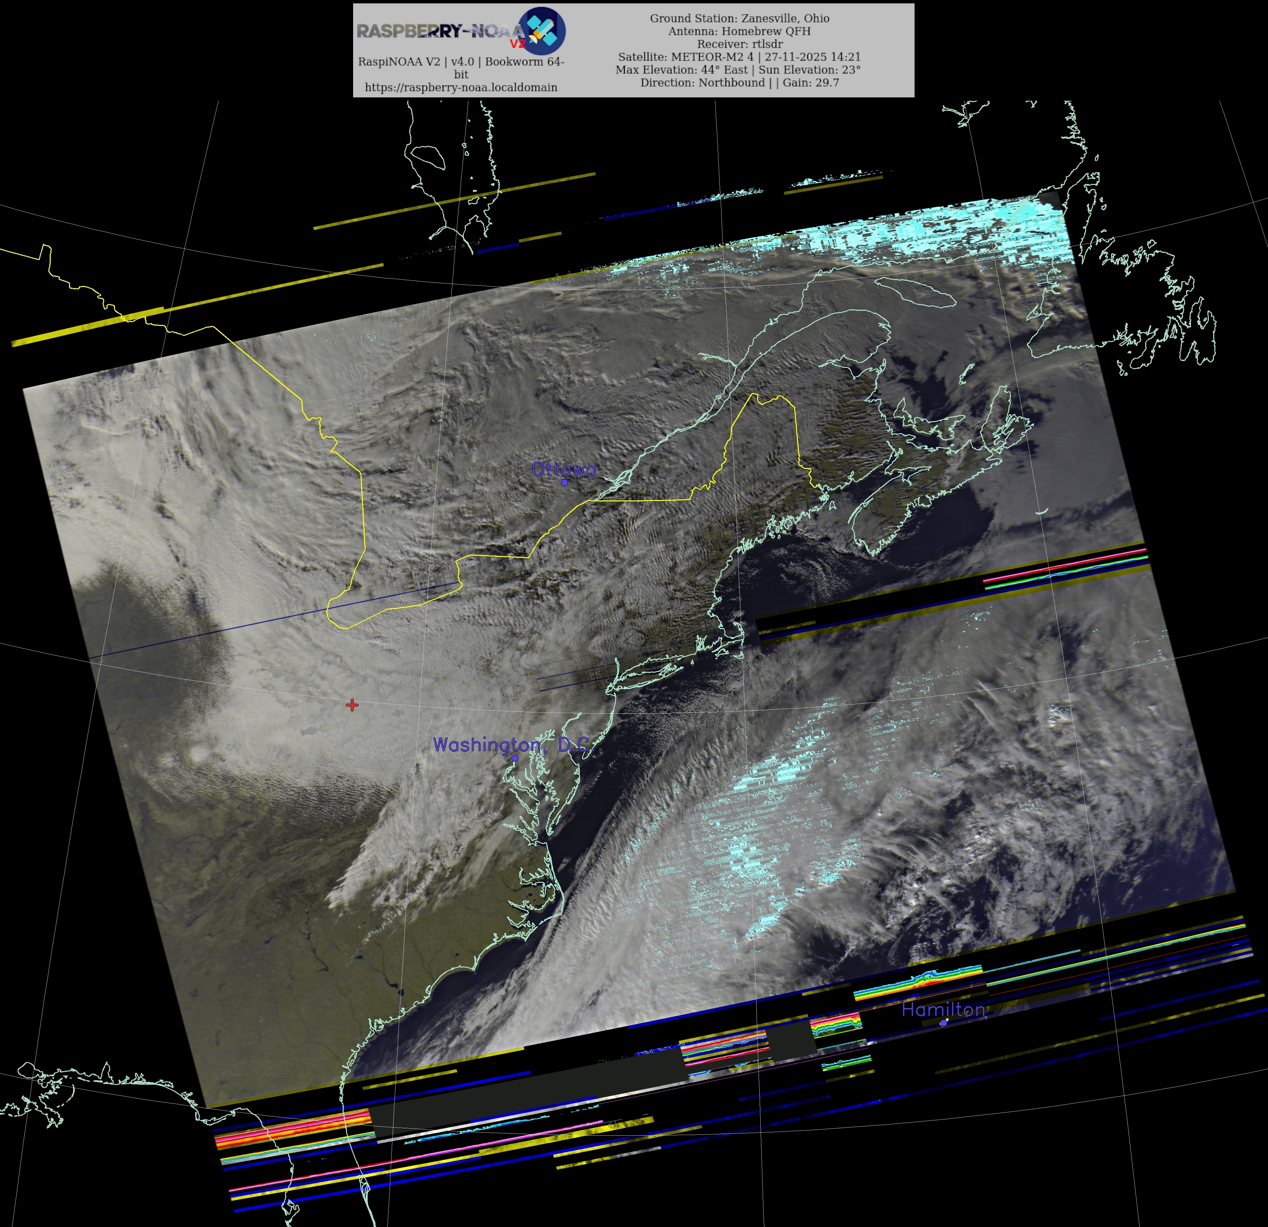Click the Satellite METEOR-M2 4 timestamp line
Screen dimensions: 1268x1227
coord(739,57)
